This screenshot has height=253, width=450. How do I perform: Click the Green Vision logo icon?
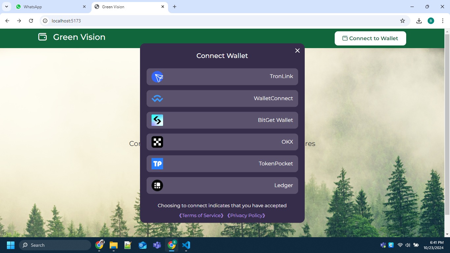(42, 37)
